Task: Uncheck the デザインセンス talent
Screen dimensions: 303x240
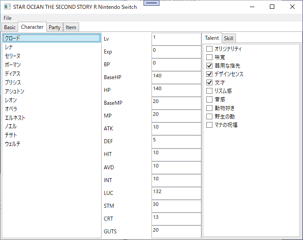Action: [209, 74]
